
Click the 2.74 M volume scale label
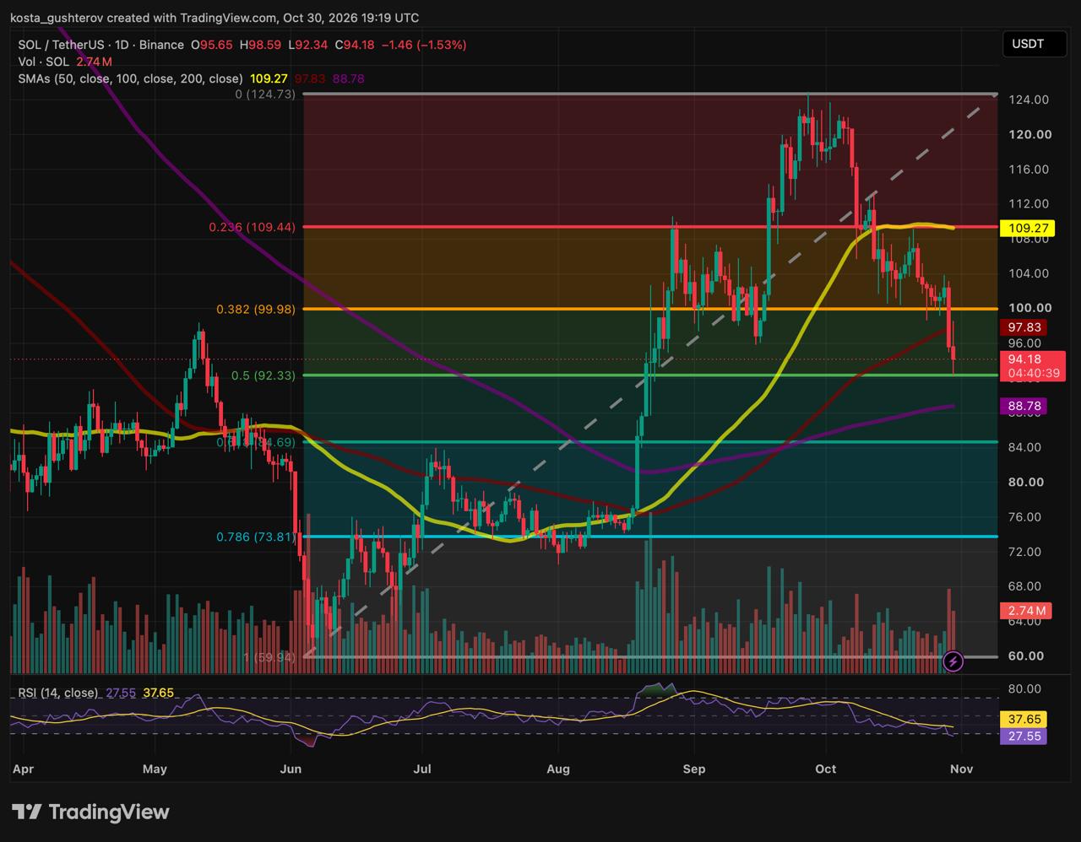[x=1025, y=610]
